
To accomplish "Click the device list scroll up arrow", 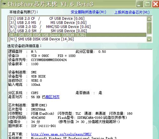I will click(x=149, y=19).
